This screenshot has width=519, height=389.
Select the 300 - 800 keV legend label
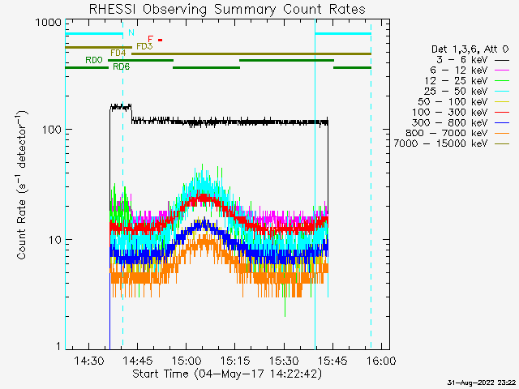[x=449, y=122]
